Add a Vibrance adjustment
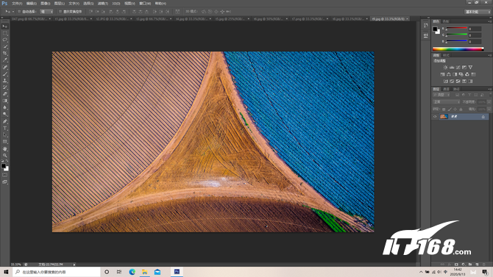The image size is (493, 277). pos(470,67)
